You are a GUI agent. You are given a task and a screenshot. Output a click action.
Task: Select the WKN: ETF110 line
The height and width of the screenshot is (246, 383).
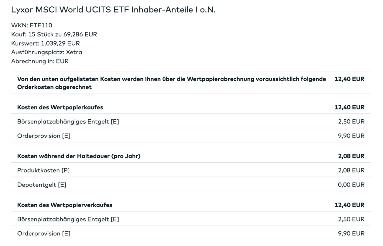pyautogui.click(x=32, y=25)
